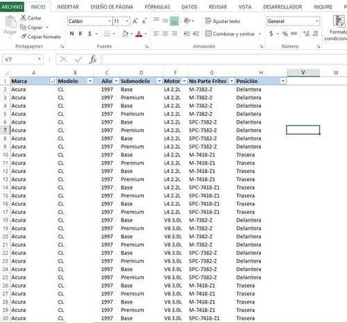
Task: Open the Año column filter
Action: (x=116, y=81)
